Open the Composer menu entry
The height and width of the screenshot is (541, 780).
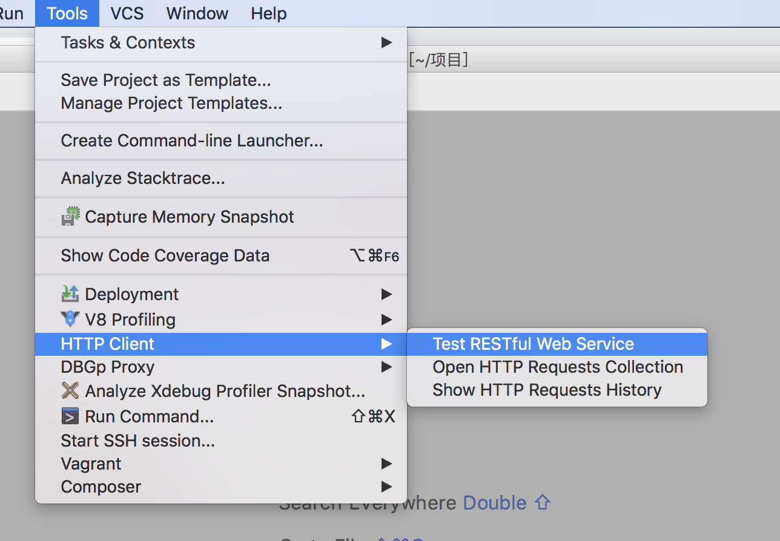point(221,487)
